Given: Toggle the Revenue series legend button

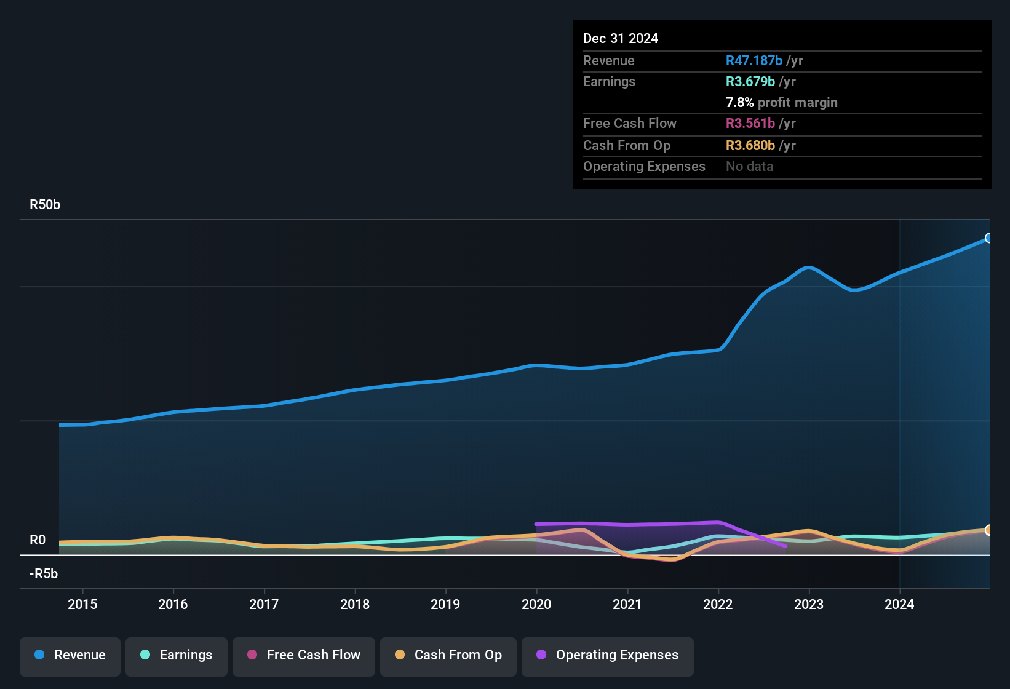Looking at the screenshot, I should [70, 655].
